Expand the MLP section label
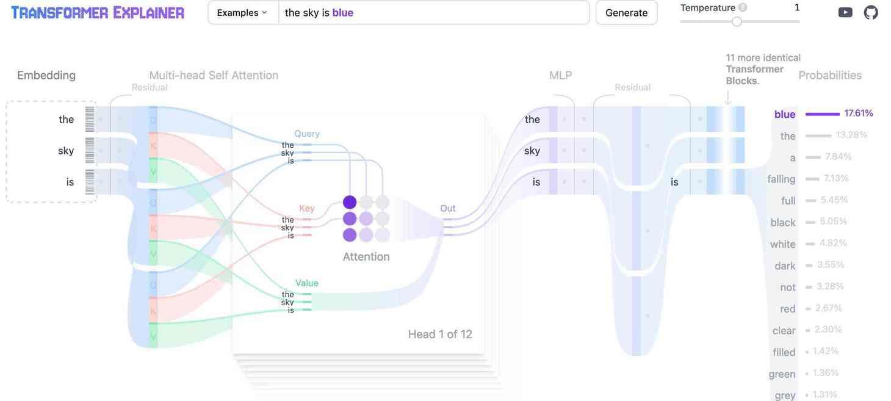Image resolution: width=891 pixels, height=401 pixels. pyautogui.click(x=560, y=75)
